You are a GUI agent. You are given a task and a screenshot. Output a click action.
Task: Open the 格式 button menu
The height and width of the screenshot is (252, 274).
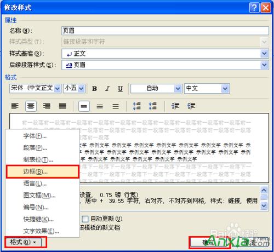pos(24,242)
